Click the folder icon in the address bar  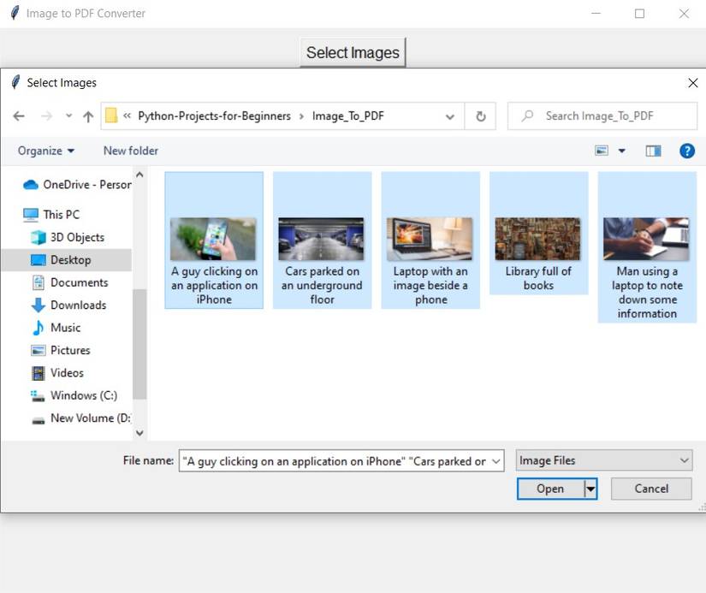pos(111,116)
